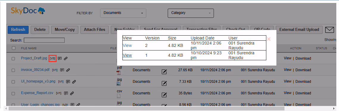Open the Category dropdown
The image size is (339, 111).
tap(191, 13)
